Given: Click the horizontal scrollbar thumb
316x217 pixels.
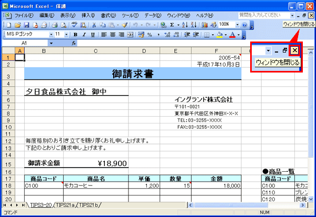Looking at the screenshot, I should click(231, 205).
